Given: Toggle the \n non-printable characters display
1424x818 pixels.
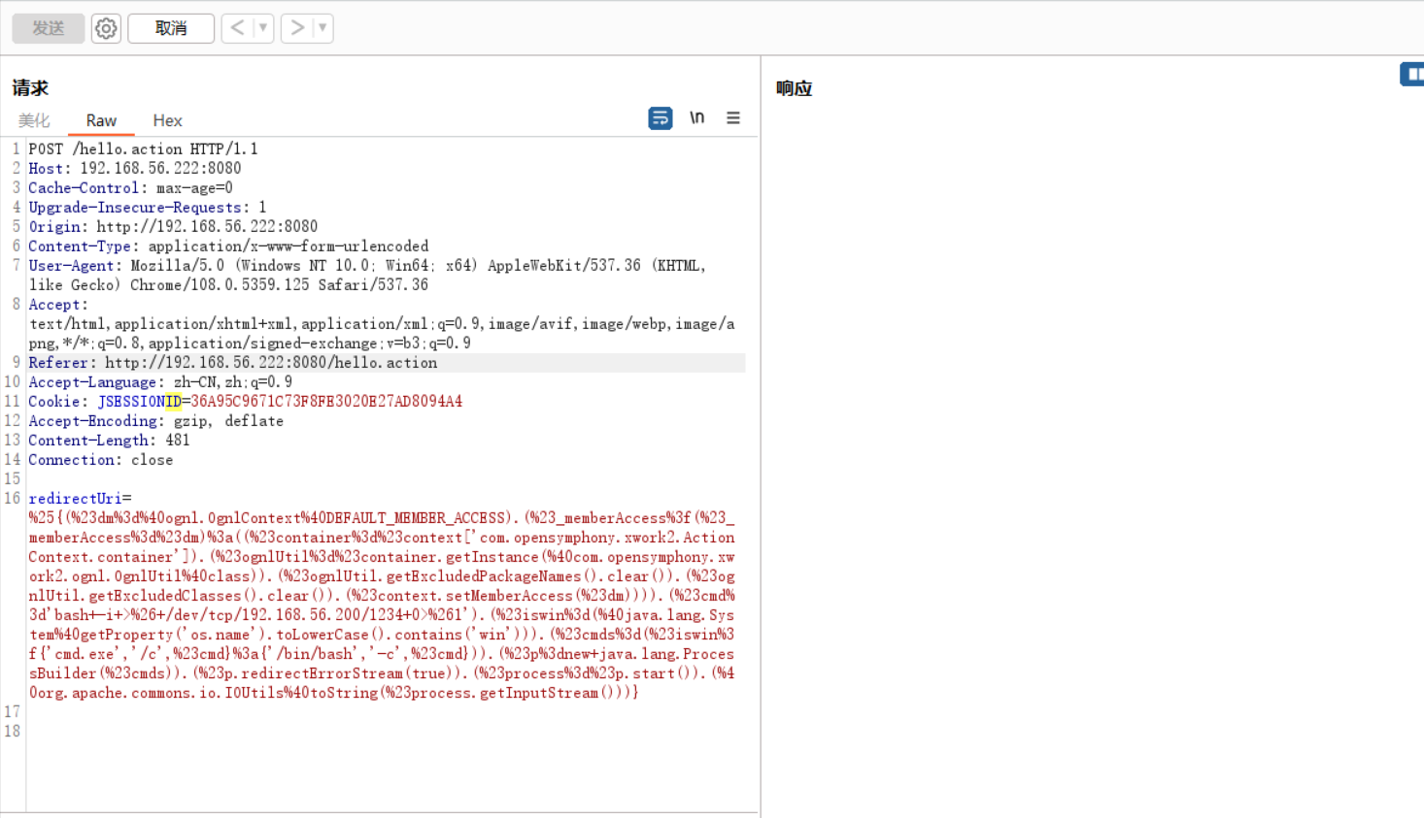Looking at the screenshot, I should point(696,117).
